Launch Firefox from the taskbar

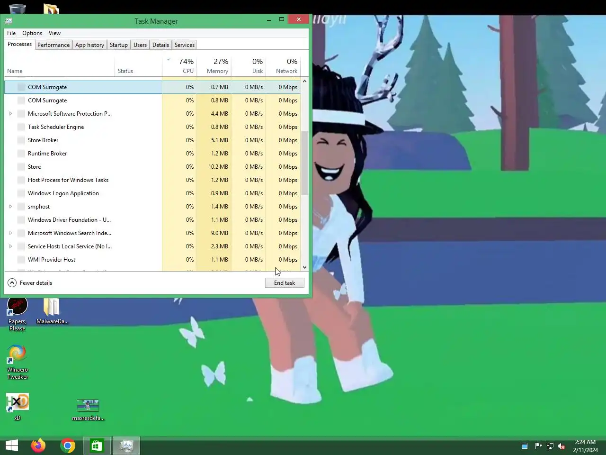(x=38, y=446)
